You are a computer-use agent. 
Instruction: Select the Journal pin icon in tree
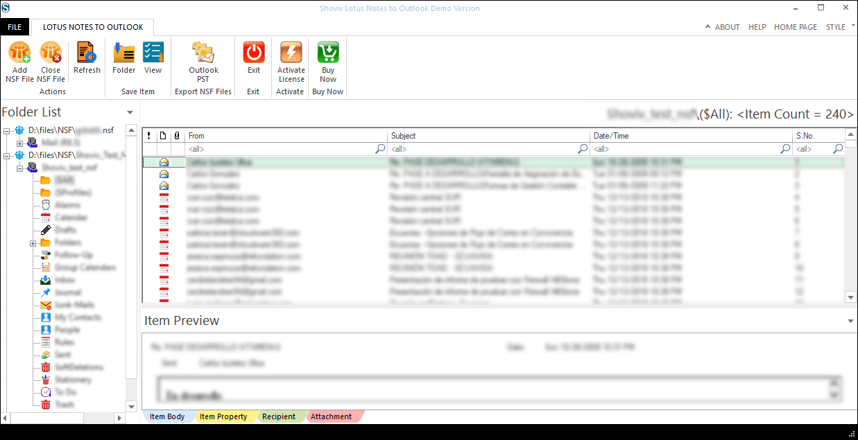(45, 292)
